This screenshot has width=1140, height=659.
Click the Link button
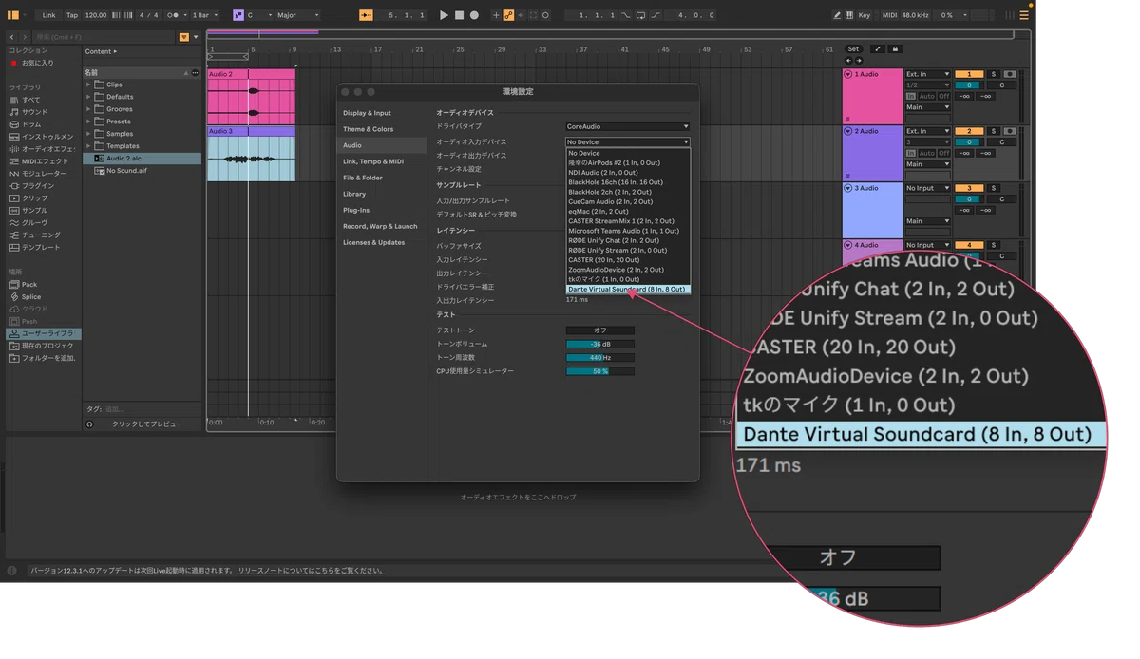point(48,15)
